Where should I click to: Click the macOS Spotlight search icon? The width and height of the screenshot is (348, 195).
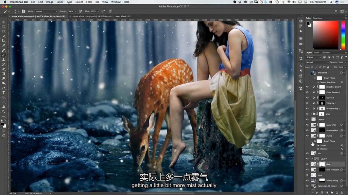coord(331,2)
